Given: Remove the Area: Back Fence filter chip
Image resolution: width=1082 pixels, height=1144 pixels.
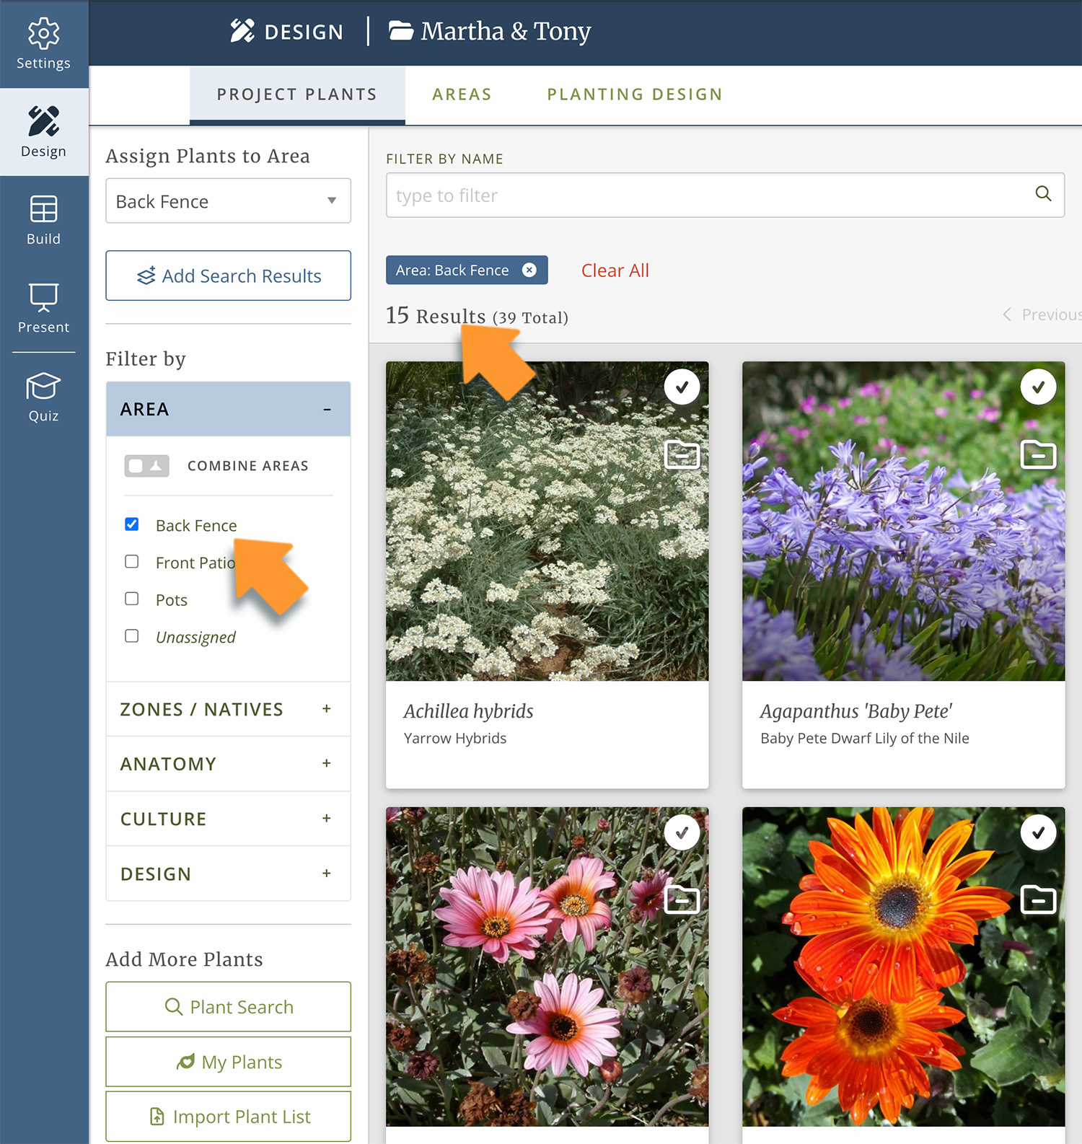Looking at the screenshot, I should tap(529, 270).
